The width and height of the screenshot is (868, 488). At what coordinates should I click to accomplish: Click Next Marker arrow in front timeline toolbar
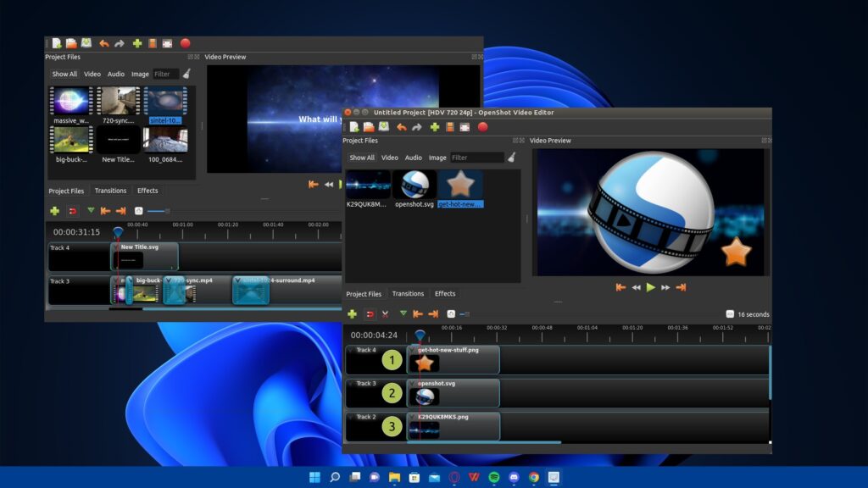pos(433,314)
